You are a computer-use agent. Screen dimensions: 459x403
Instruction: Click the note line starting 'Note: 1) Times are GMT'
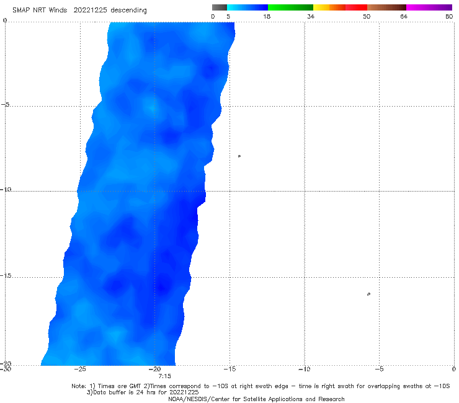tap(261, 386)
